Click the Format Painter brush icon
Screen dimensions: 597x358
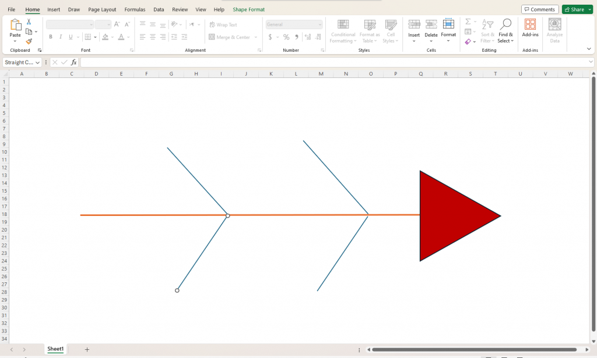[x=29, y=41]
